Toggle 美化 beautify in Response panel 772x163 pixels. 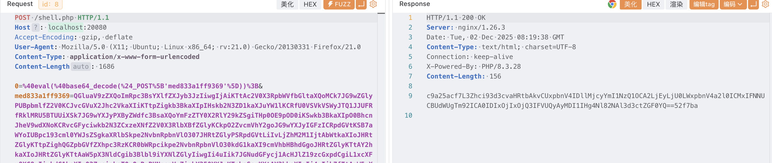coord(630,4)
